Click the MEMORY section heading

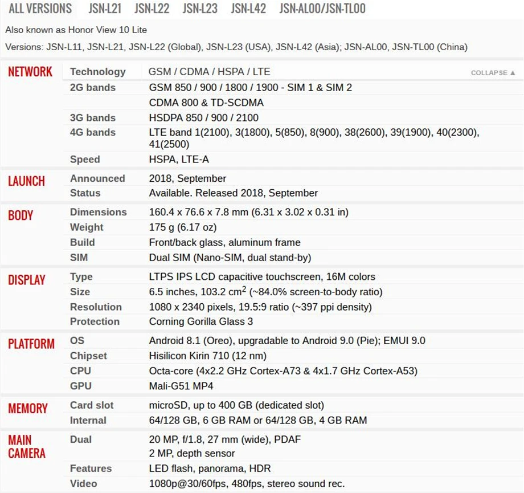pyautogui.click(x=28, y=409)
